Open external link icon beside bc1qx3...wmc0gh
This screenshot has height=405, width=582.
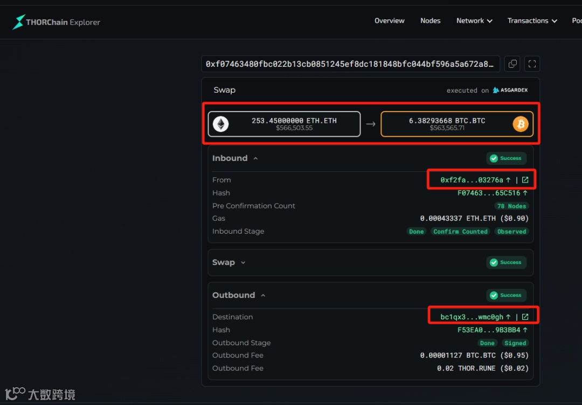click(525, 317)
